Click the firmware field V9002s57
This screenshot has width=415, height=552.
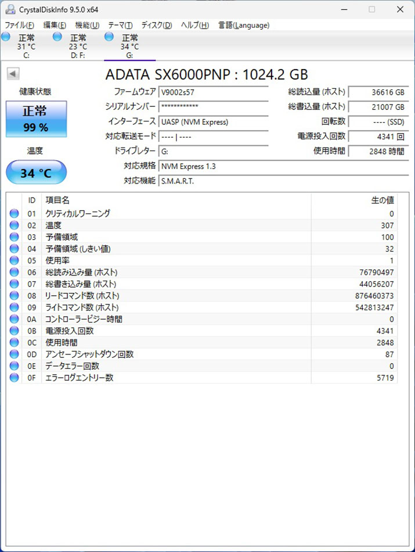(214, 92)
